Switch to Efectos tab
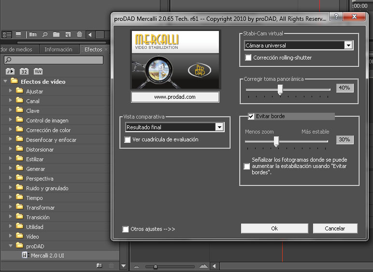The height and width of the screenshot is (272, 373). click(x=93, y=49)
